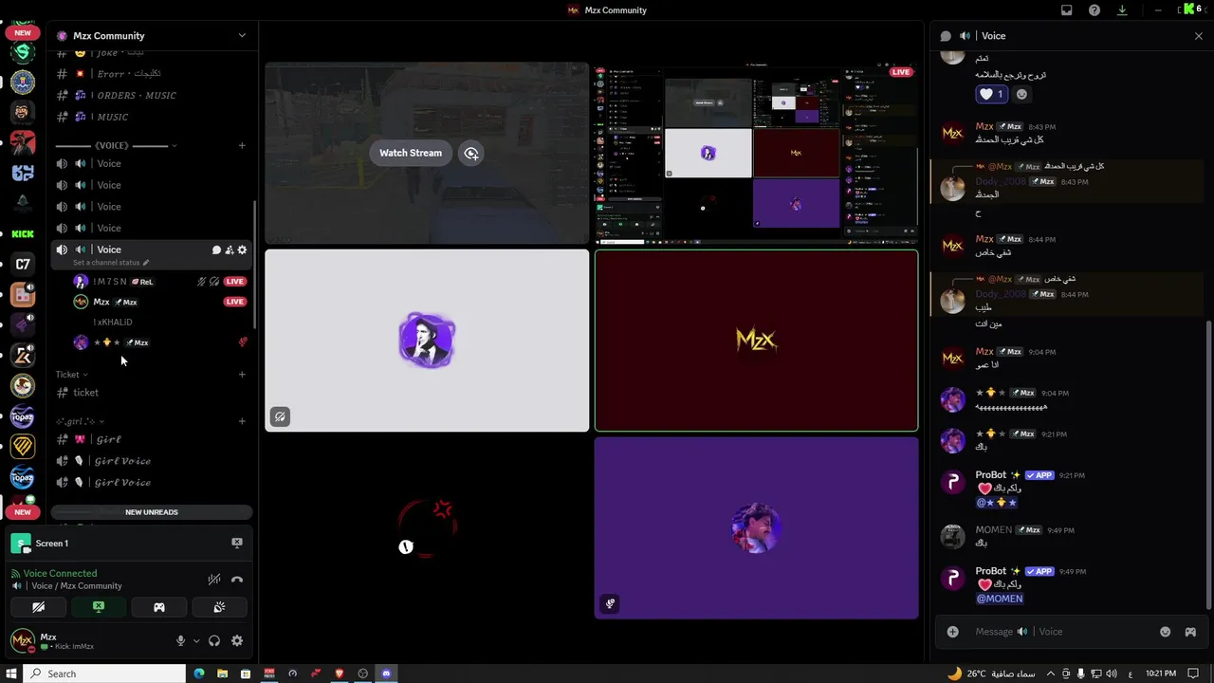Toggle screen sharing button
This screenshot has height=683, width=1214.
99,607
